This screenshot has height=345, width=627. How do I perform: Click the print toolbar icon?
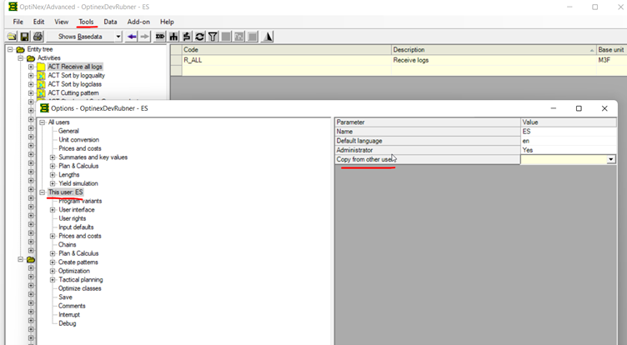38,37
